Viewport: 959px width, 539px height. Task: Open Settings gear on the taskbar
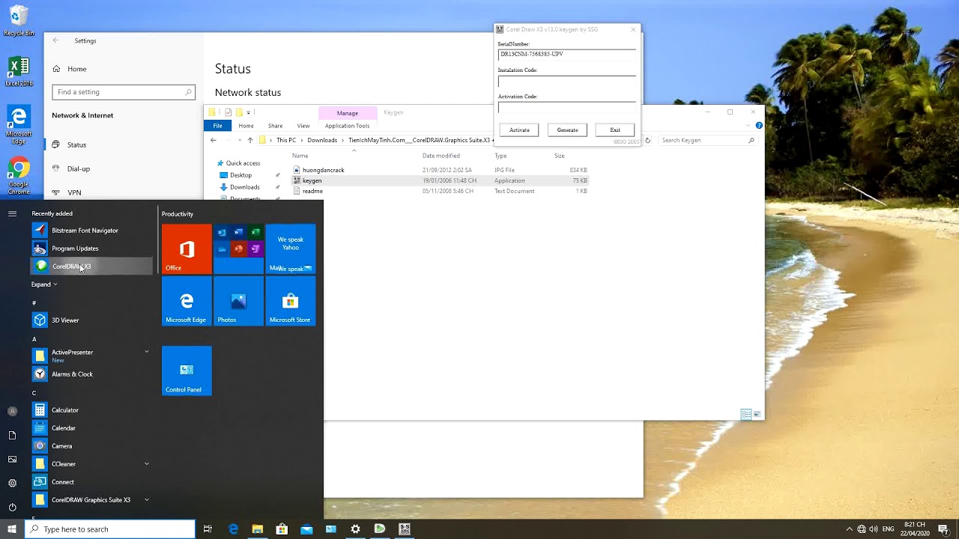click(355, 529)
